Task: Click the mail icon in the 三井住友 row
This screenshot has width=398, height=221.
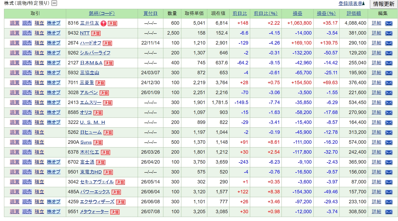Action: point(389,23)
